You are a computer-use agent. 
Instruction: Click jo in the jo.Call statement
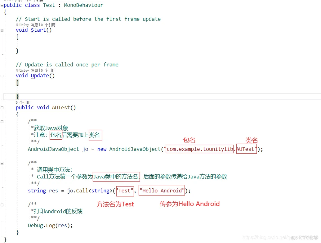(x=70, y=191)
